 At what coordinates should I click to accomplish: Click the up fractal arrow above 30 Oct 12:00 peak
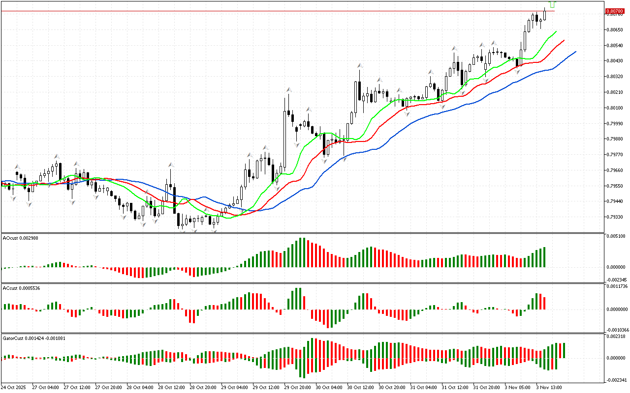click(360, 65)
